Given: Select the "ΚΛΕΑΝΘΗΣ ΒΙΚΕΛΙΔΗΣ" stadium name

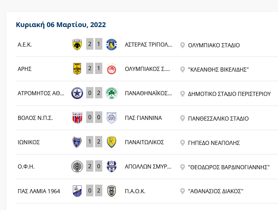Looking at the screenshot, I should [x=218, y=70].
